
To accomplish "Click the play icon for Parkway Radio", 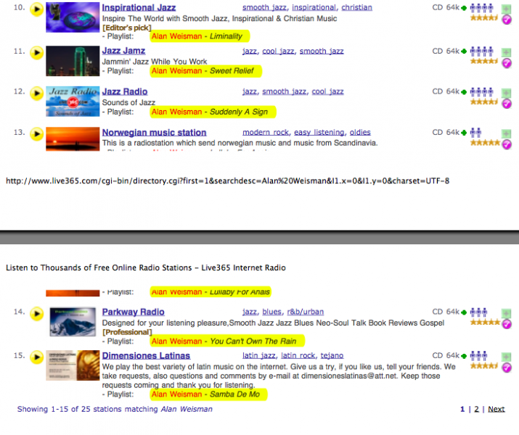I will pos(36,314).
